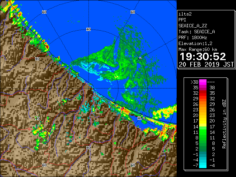Image resolution: width=236 pixels, height=177 pixels.
Task: Click the yellow 17 dBZ legend color
Action: click(203, 121)
